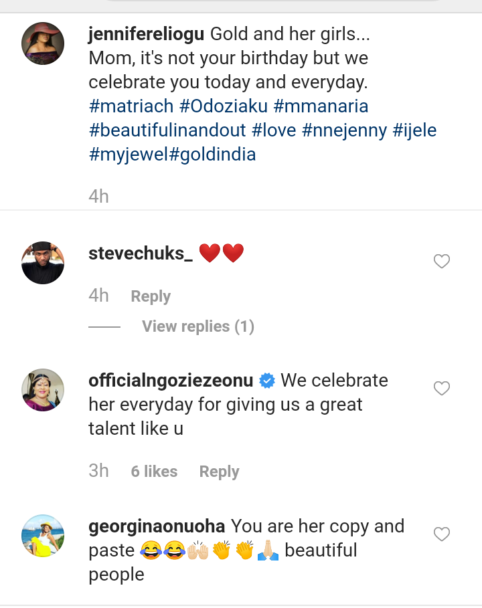
Task: Like the stevechuks_ comment with heart
Action: (442, 262)
